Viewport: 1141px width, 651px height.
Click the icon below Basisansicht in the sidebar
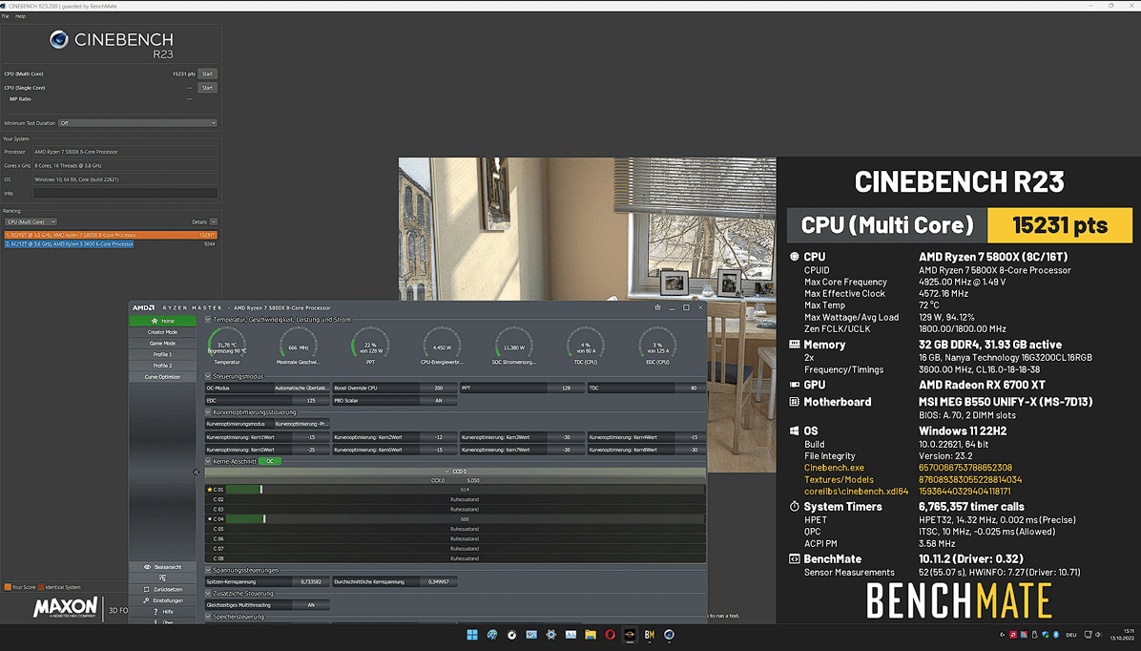162,578
